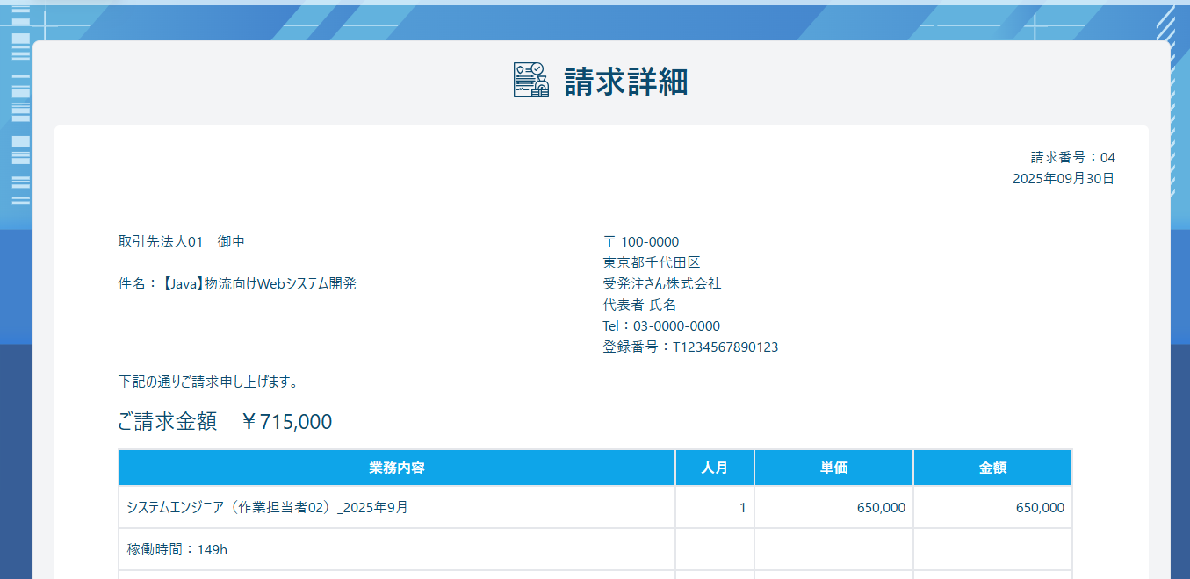Click the sentence 下記の通りご請求申し上げます。
The height and width of the screenshot is (579, 1190).
coord(209,382)
